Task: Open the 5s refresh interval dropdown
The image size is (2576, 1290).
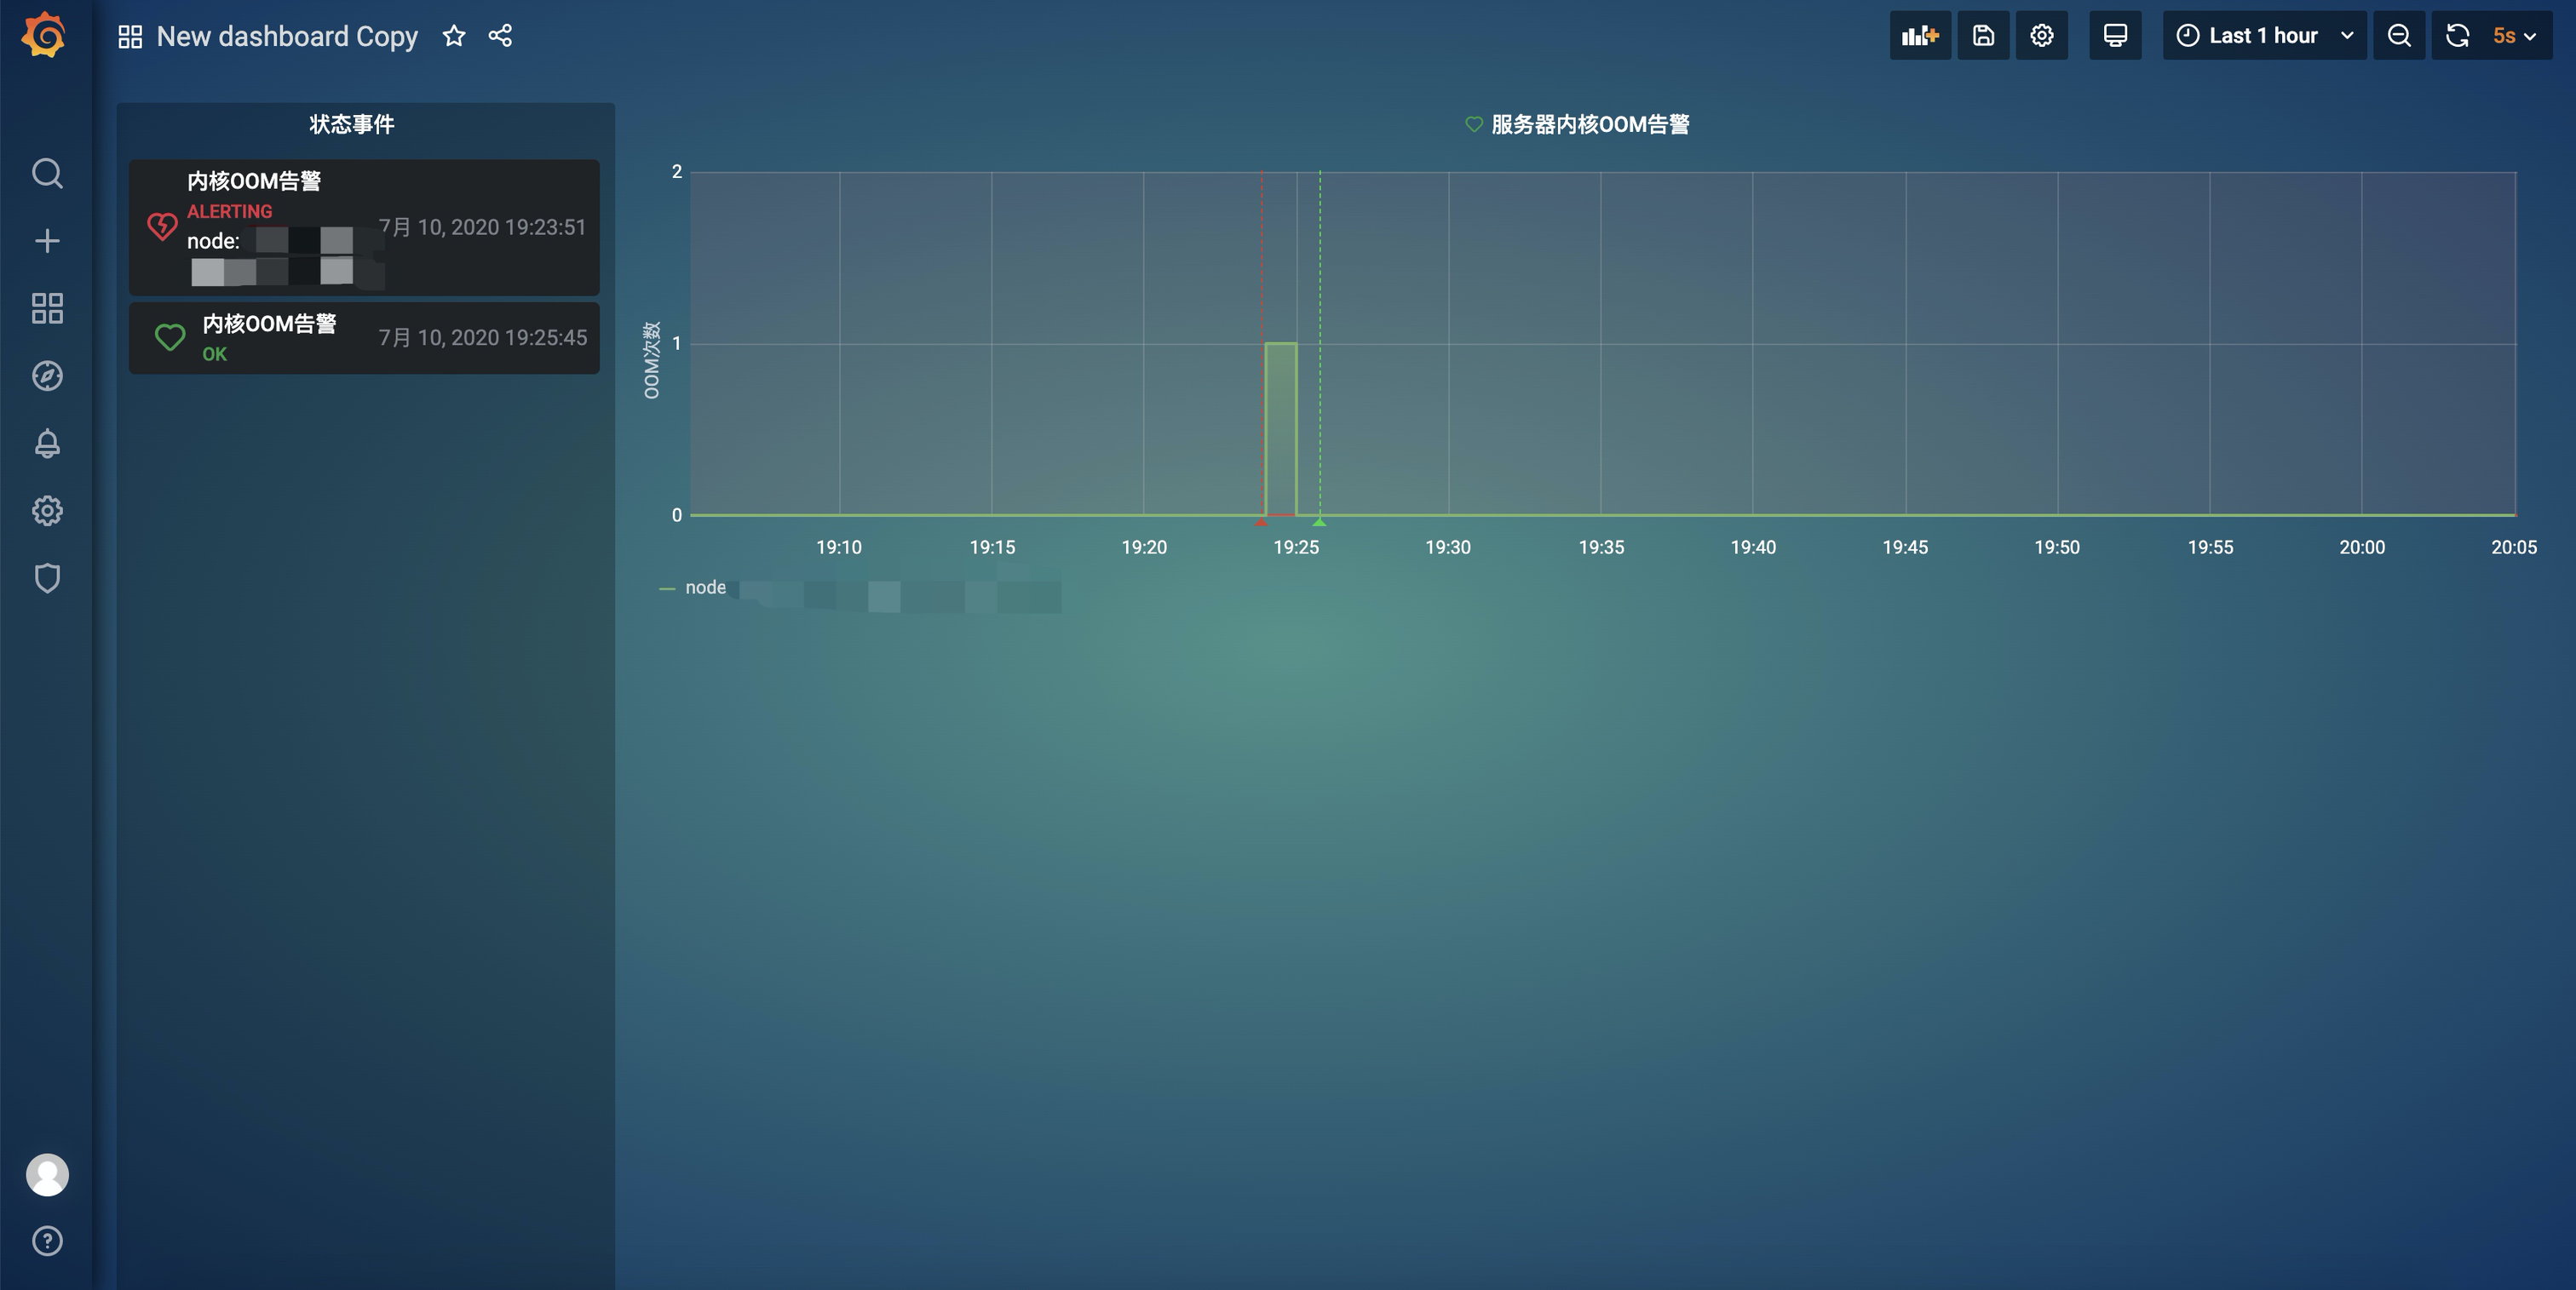Action: [x=2514, y=36]
